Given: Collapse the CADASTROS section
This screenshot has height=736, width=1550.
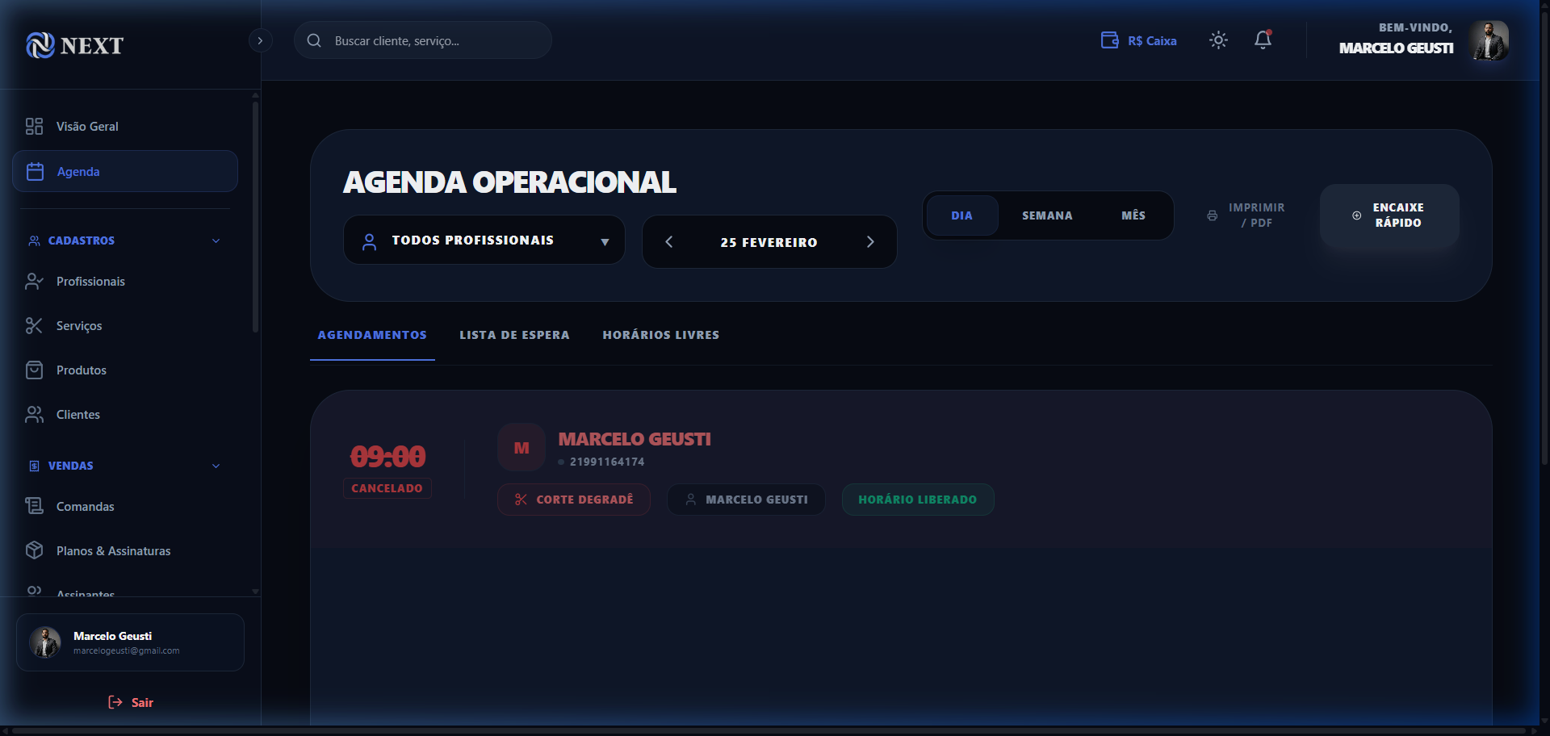Looking at the screenshot, I should (215, 240).
